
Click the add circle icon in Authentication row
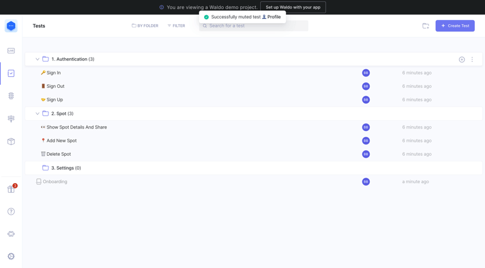462,59
